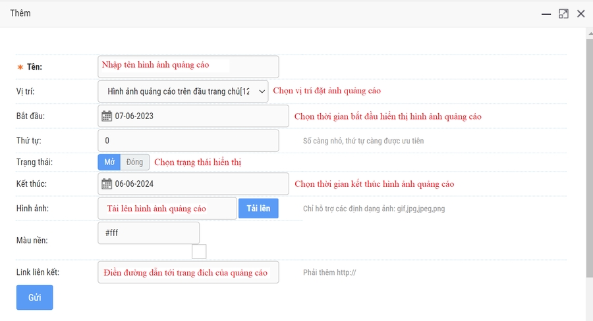Click the Tải lên upload button

[258, 209]
